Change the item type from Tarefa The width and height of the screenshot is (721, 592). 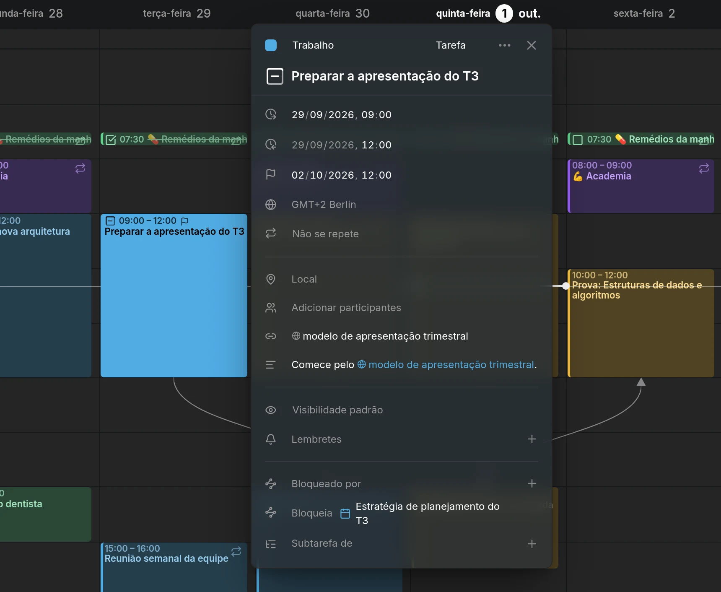tap(451, 45)
